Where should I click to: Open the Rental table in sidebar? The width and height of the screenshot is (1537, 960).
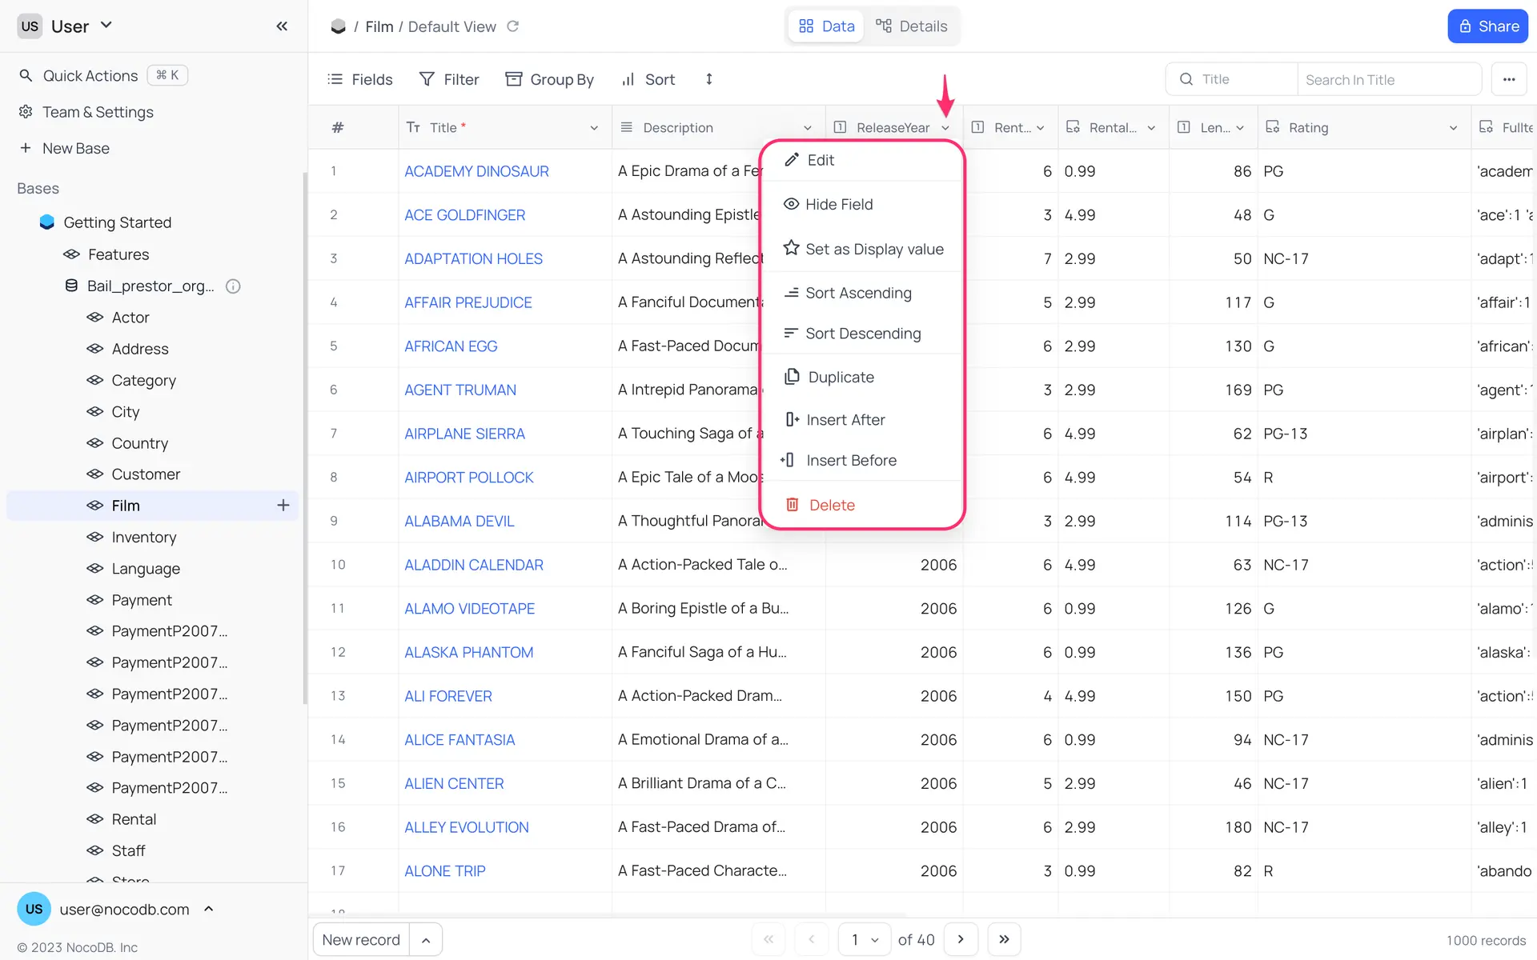click(134, 819)
